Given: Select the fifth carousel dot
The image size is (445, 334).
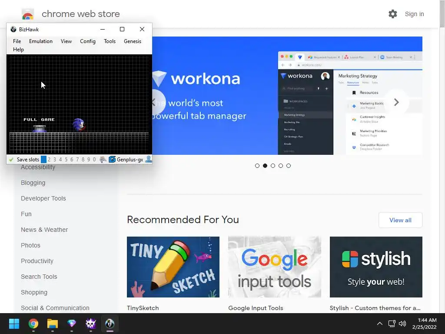Looking at the screenshot, I should click(x=289, y=166).
